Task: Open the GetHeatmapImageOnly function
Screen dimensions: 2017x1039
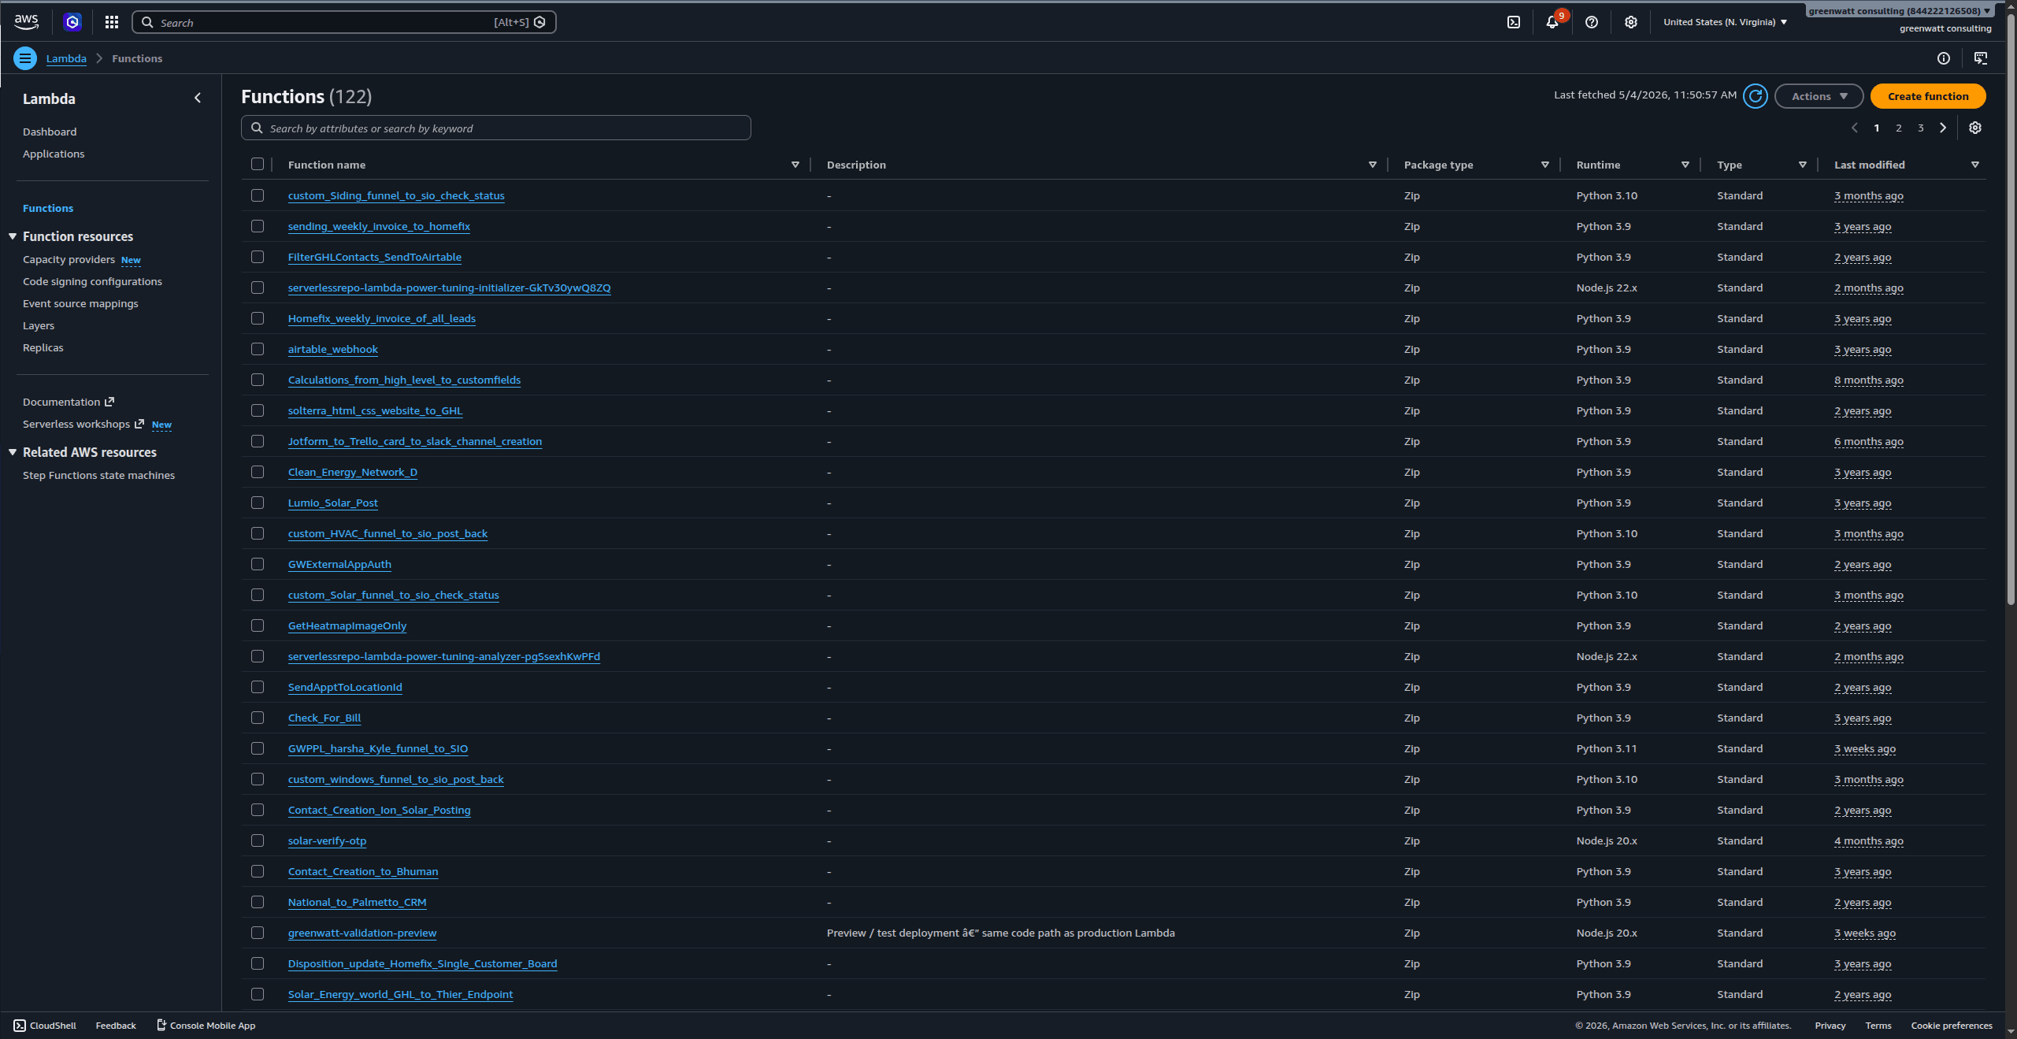Action: pos(347,625)
